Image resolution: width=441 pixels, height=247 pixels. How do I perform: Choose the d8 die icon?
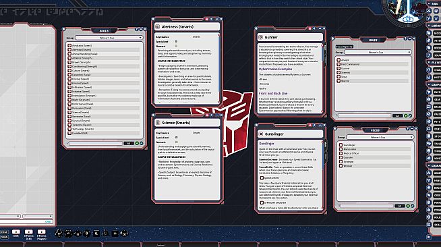coord(87,234)
